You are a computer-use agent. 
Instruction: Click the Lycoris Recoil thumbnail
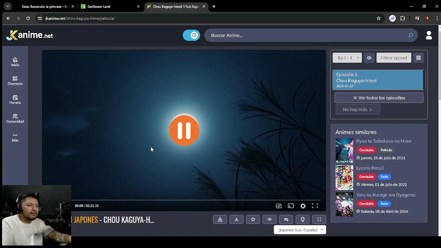(x=344, y=177)
